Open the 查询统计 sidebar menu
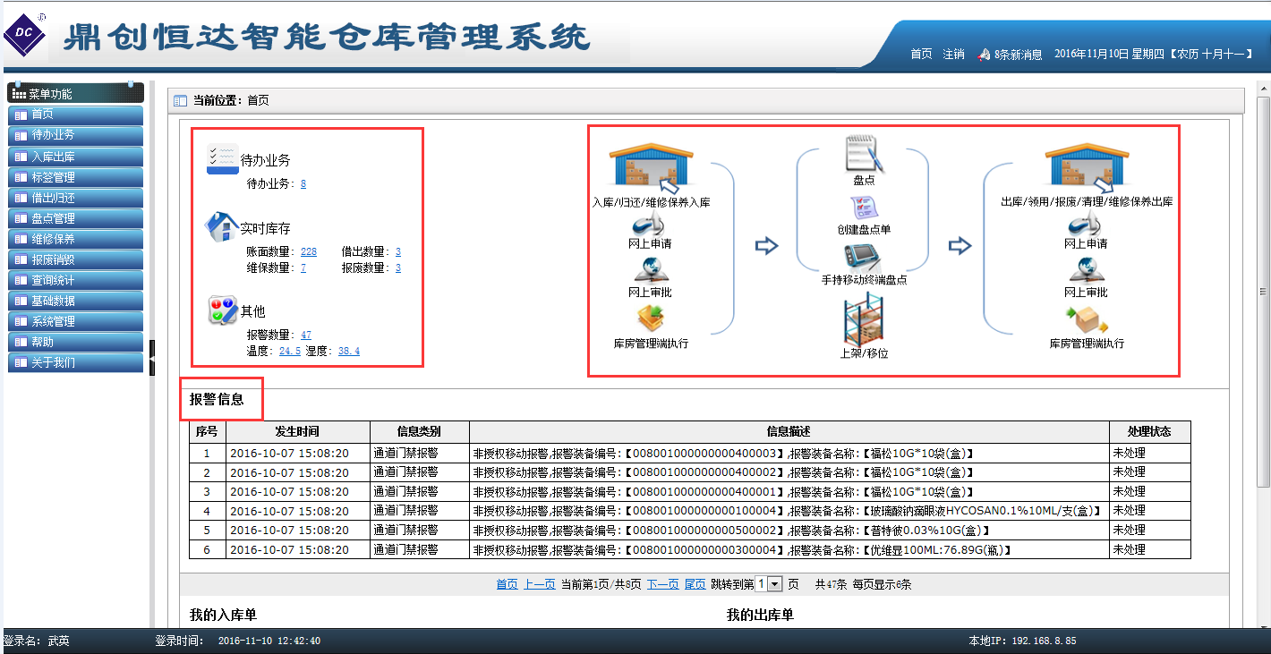 point(75,279)
